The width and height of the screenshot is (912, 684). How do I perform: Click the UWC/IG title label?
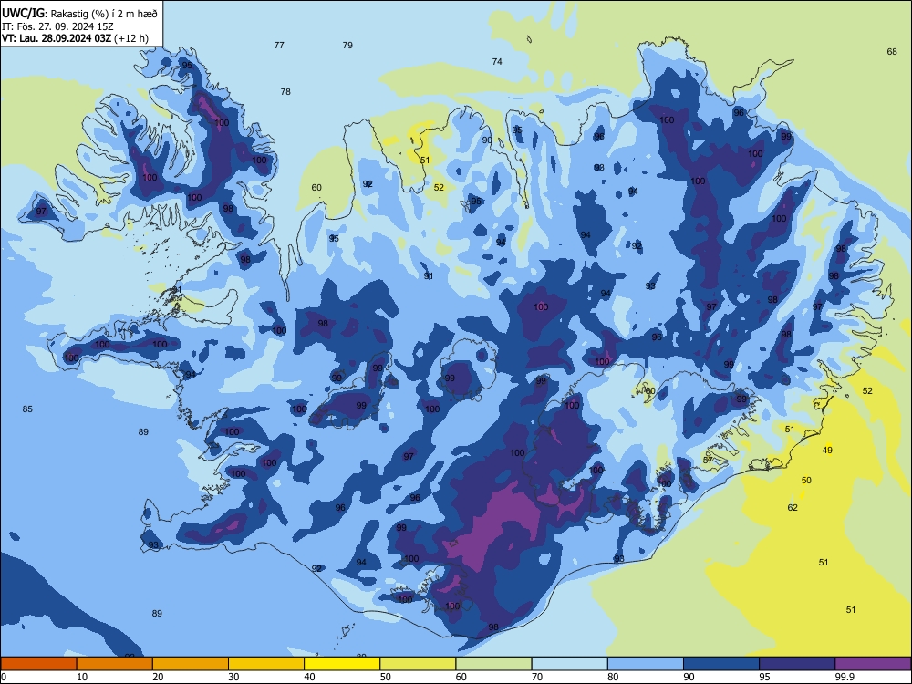point(24,13)
